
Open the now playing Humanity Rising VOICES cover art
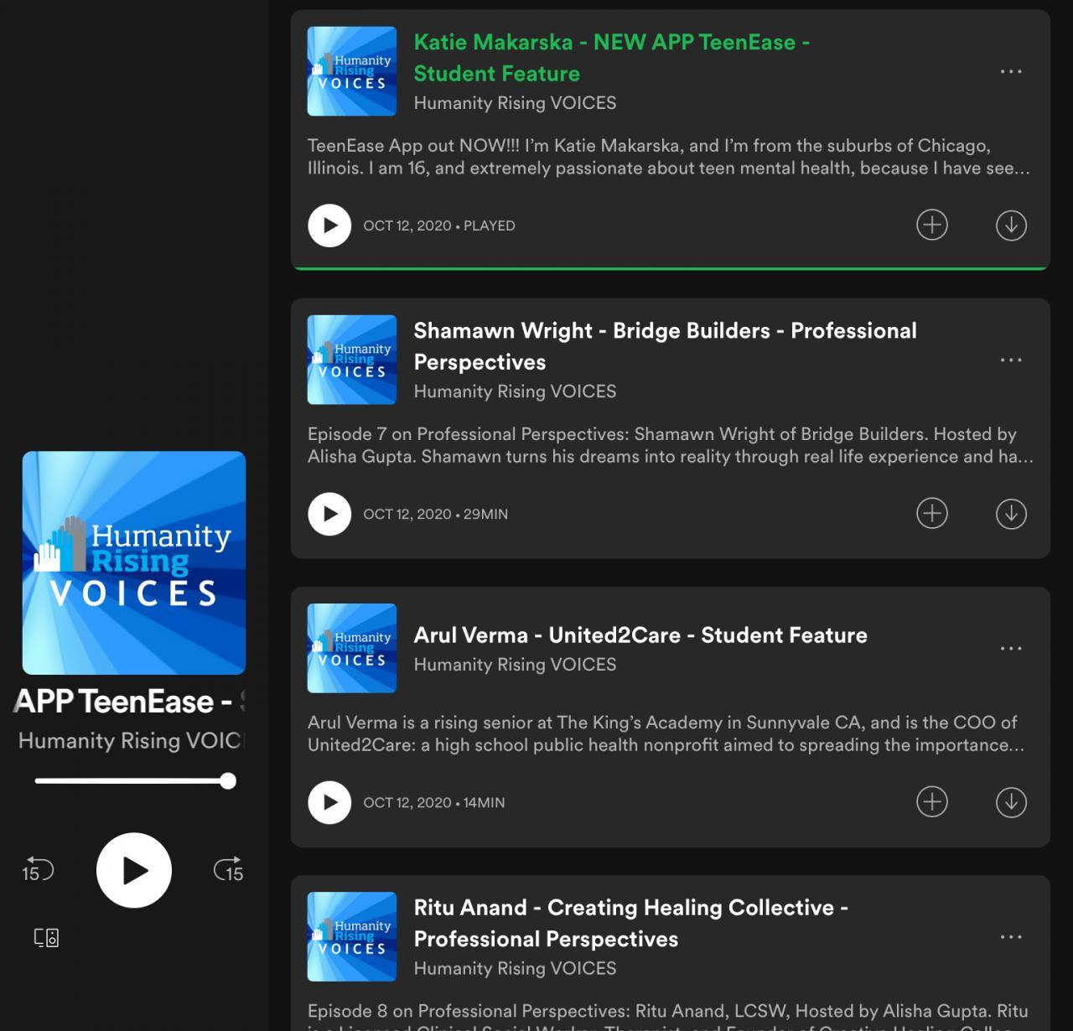tap(134, 563)
